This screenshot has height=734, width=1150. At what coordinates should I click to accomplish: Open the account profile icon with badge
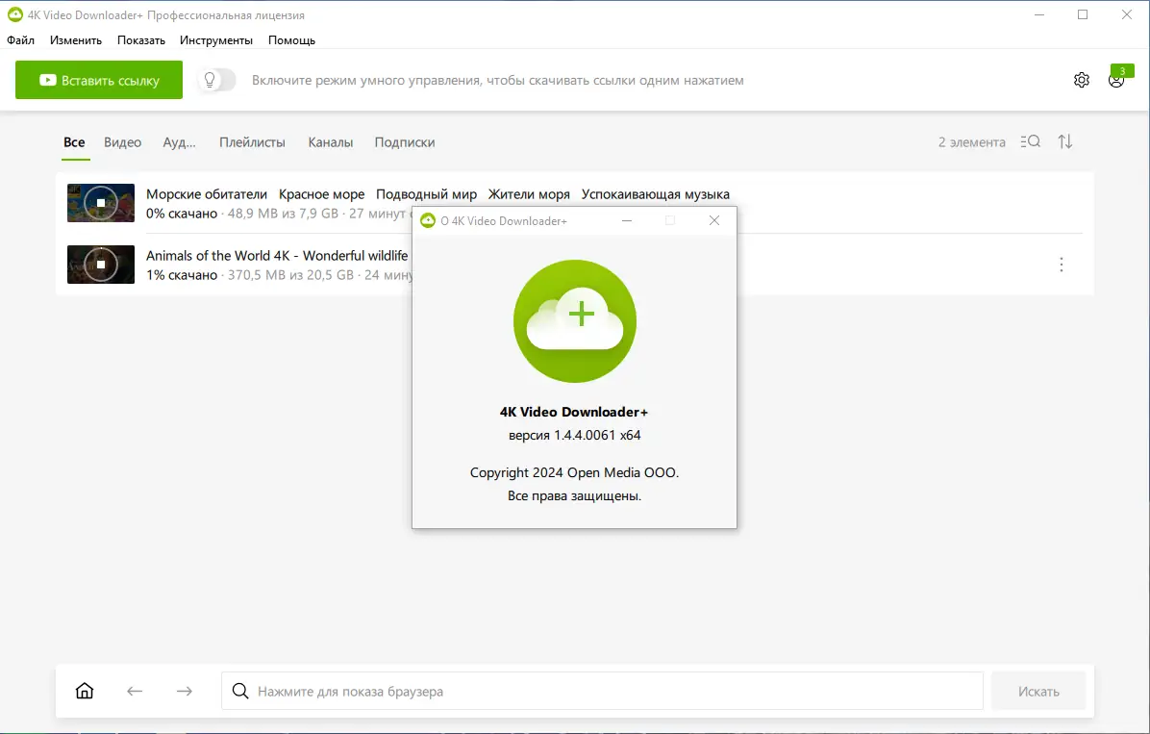click(x=1116, y=80)
